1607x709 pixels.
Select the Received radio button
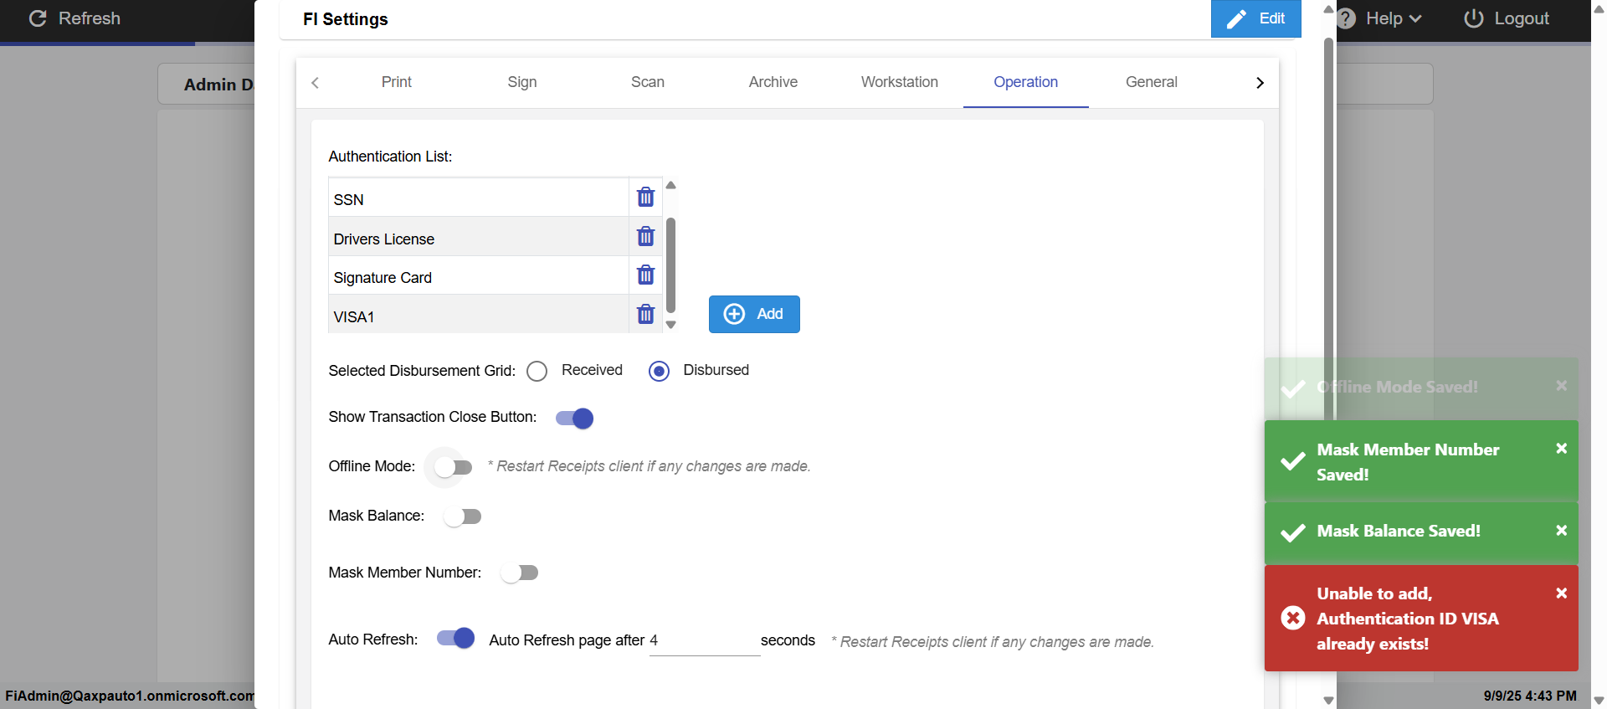[x=537, y=371]
